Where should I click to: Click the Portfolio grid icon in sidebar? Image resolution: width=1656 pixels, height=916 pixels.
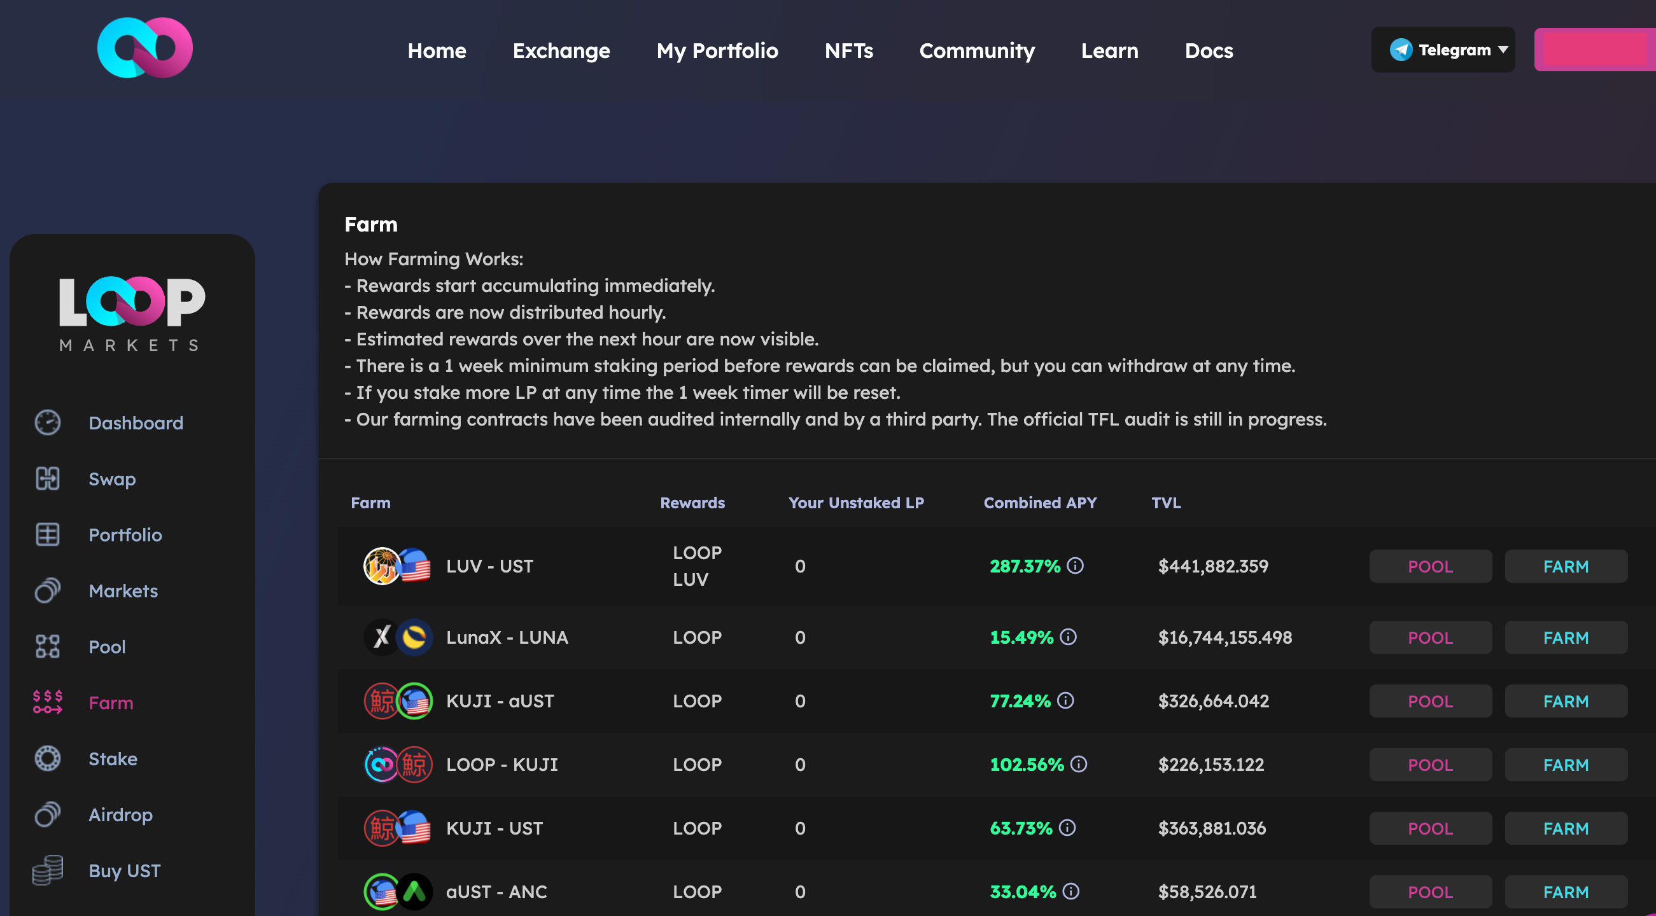point(48,534)
